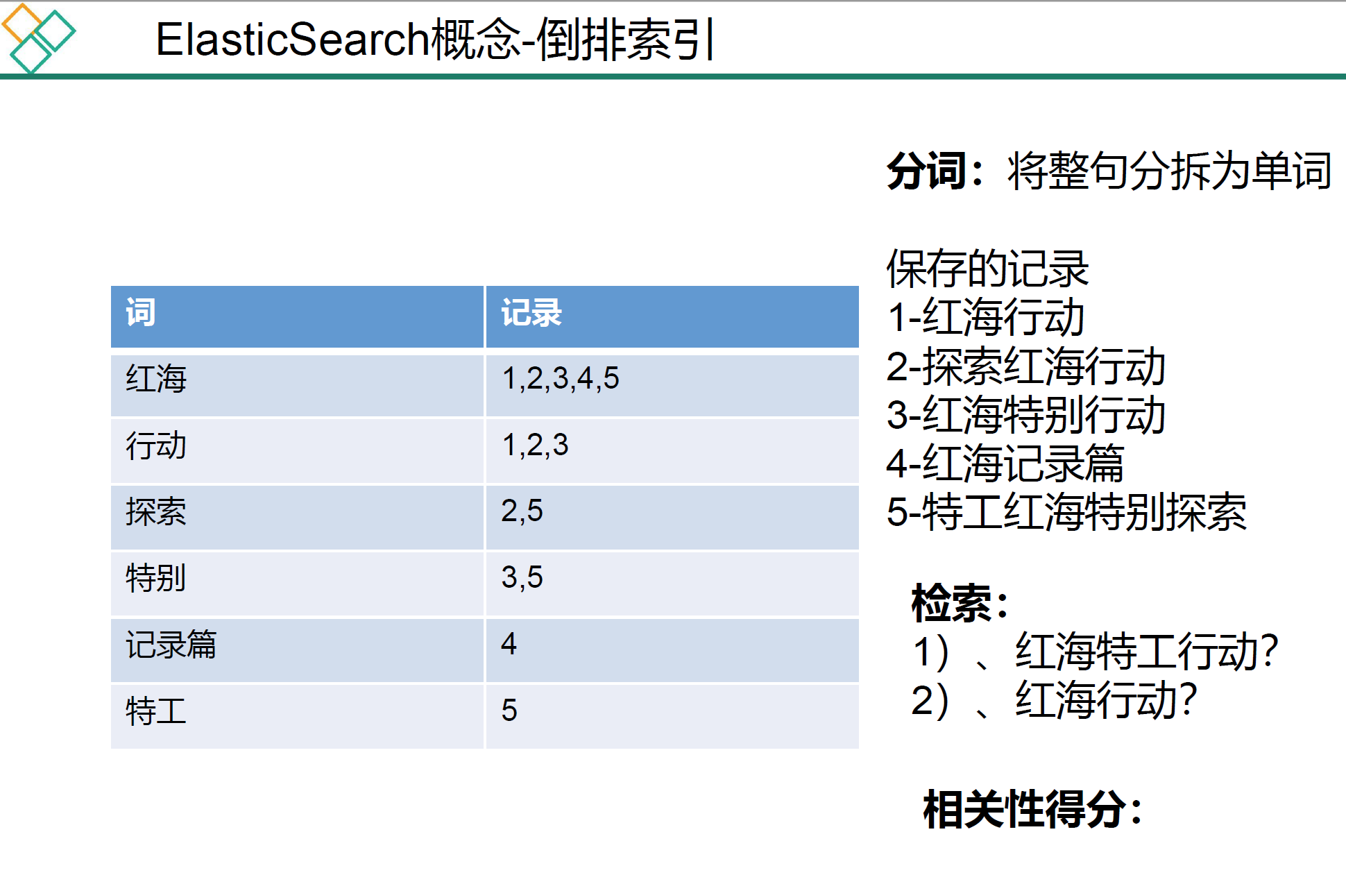
Task: Click the cell containing 3,5
Action: pos(522,578)
